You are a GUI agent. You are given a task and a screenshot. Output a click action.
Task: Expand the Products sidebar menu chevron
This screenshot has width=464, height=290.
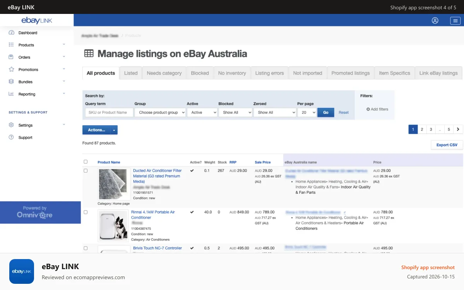(x=64, y=44)
